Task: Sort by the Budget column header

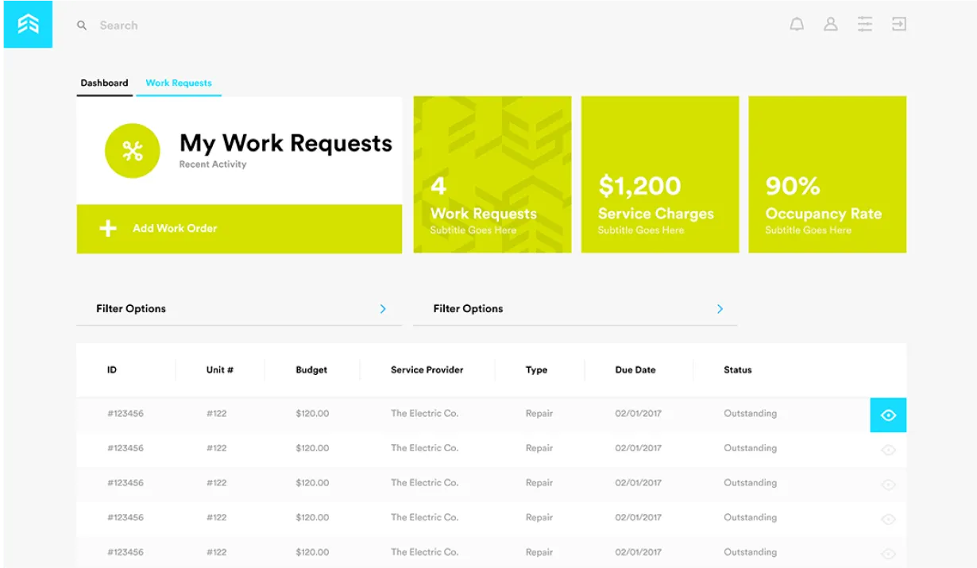Action: [311, 370]
